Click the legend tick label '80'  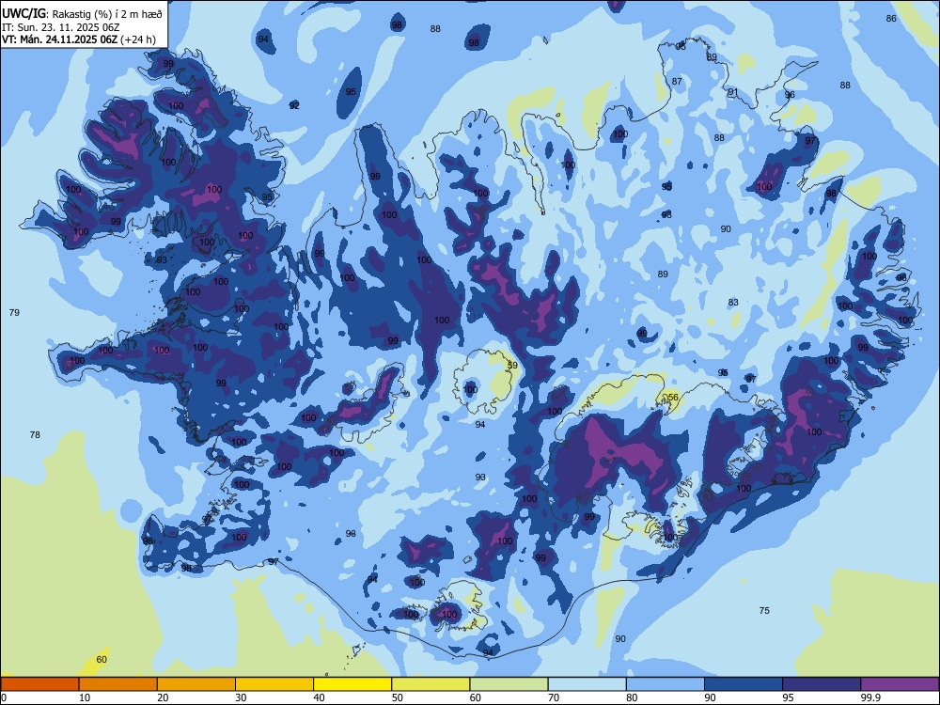(633, 697)
